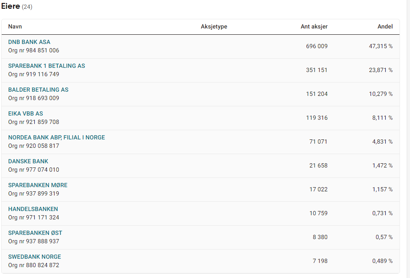Viewport: 410px width, 278px height.
Task: Open the SPAREBANKEN ØST link
Action: pyautogui.click(x=35, y=233)
